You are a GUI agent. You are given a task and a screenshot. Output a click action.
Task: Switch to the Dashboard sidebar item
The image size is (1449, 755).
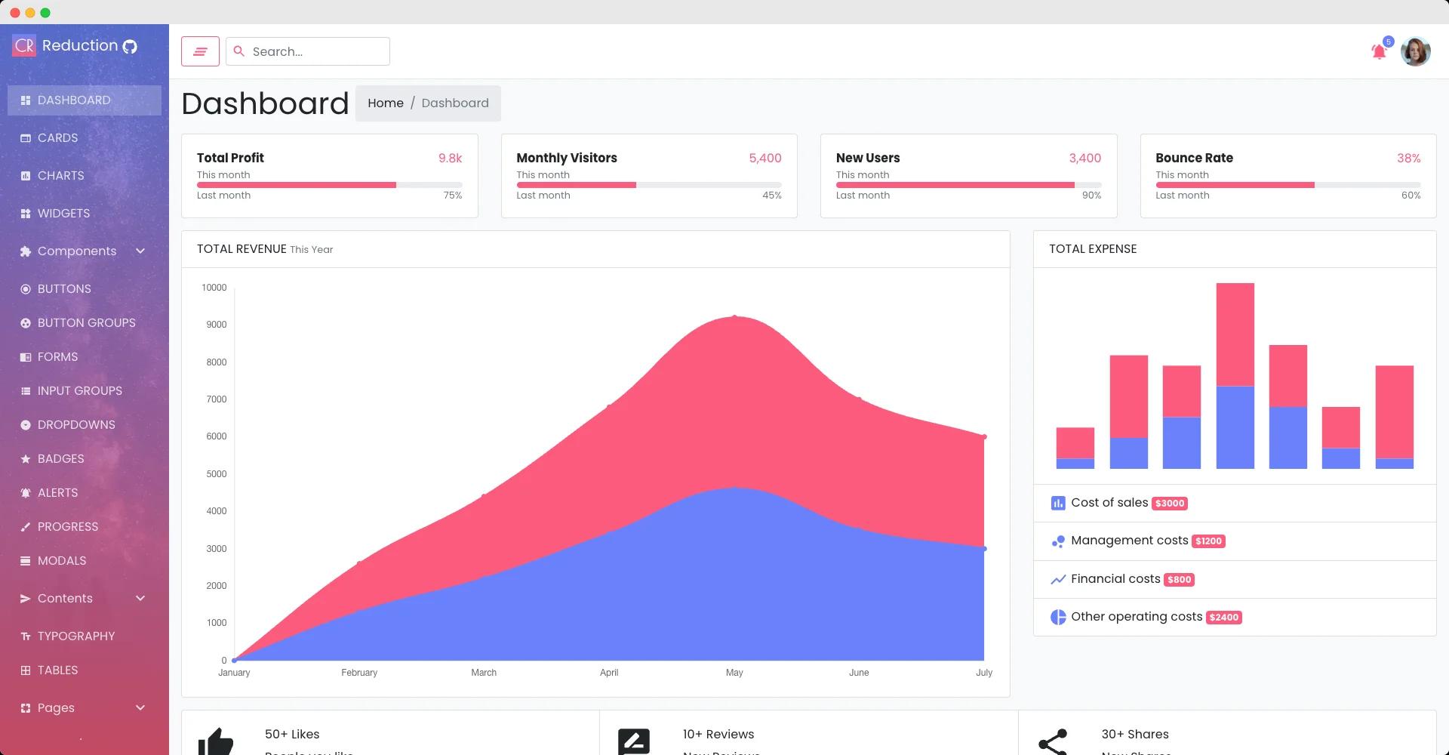[73, 100]
